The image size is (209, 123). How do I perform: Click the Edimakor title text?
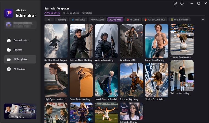[26, 16]
